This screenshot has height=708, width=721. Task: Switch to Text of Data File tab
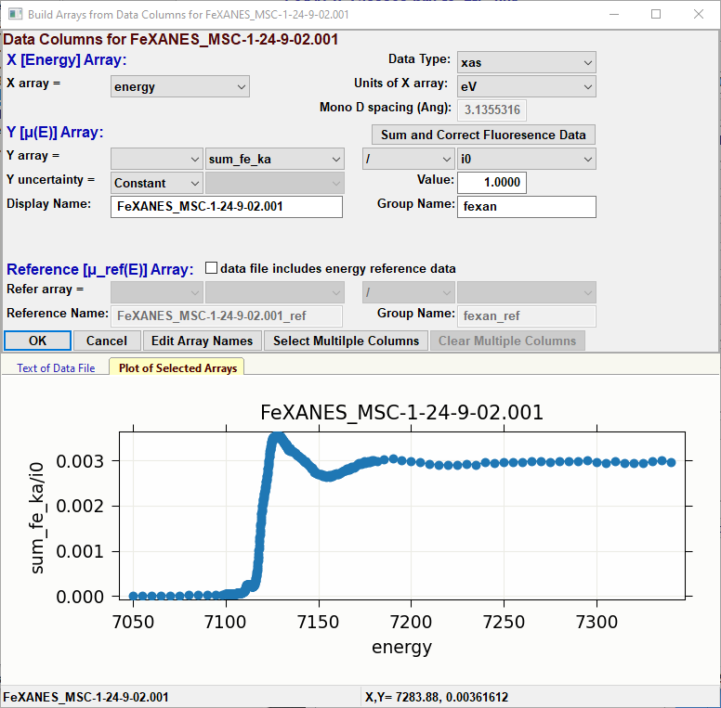(56, 368)
